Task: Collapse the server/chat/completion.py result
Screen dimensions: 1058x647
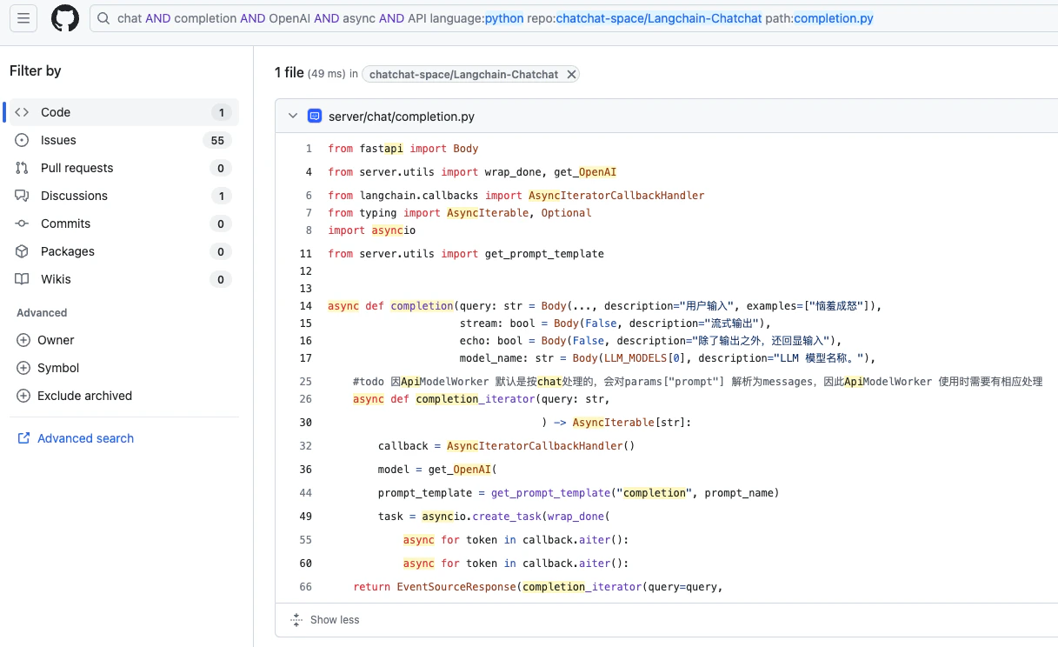Action: click(x=293, y=116)
